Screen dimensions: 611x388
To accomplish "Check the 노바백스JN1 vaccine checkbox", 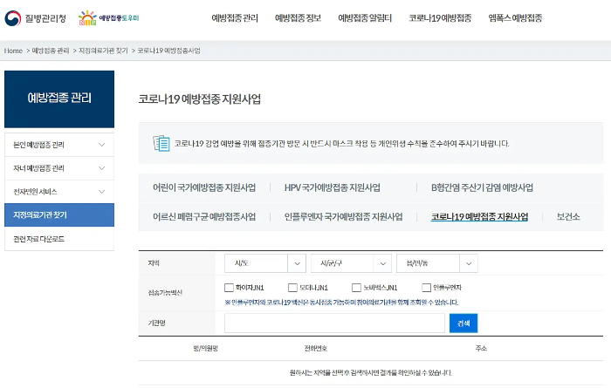I will pyautogui.click(x=356, y=288).
